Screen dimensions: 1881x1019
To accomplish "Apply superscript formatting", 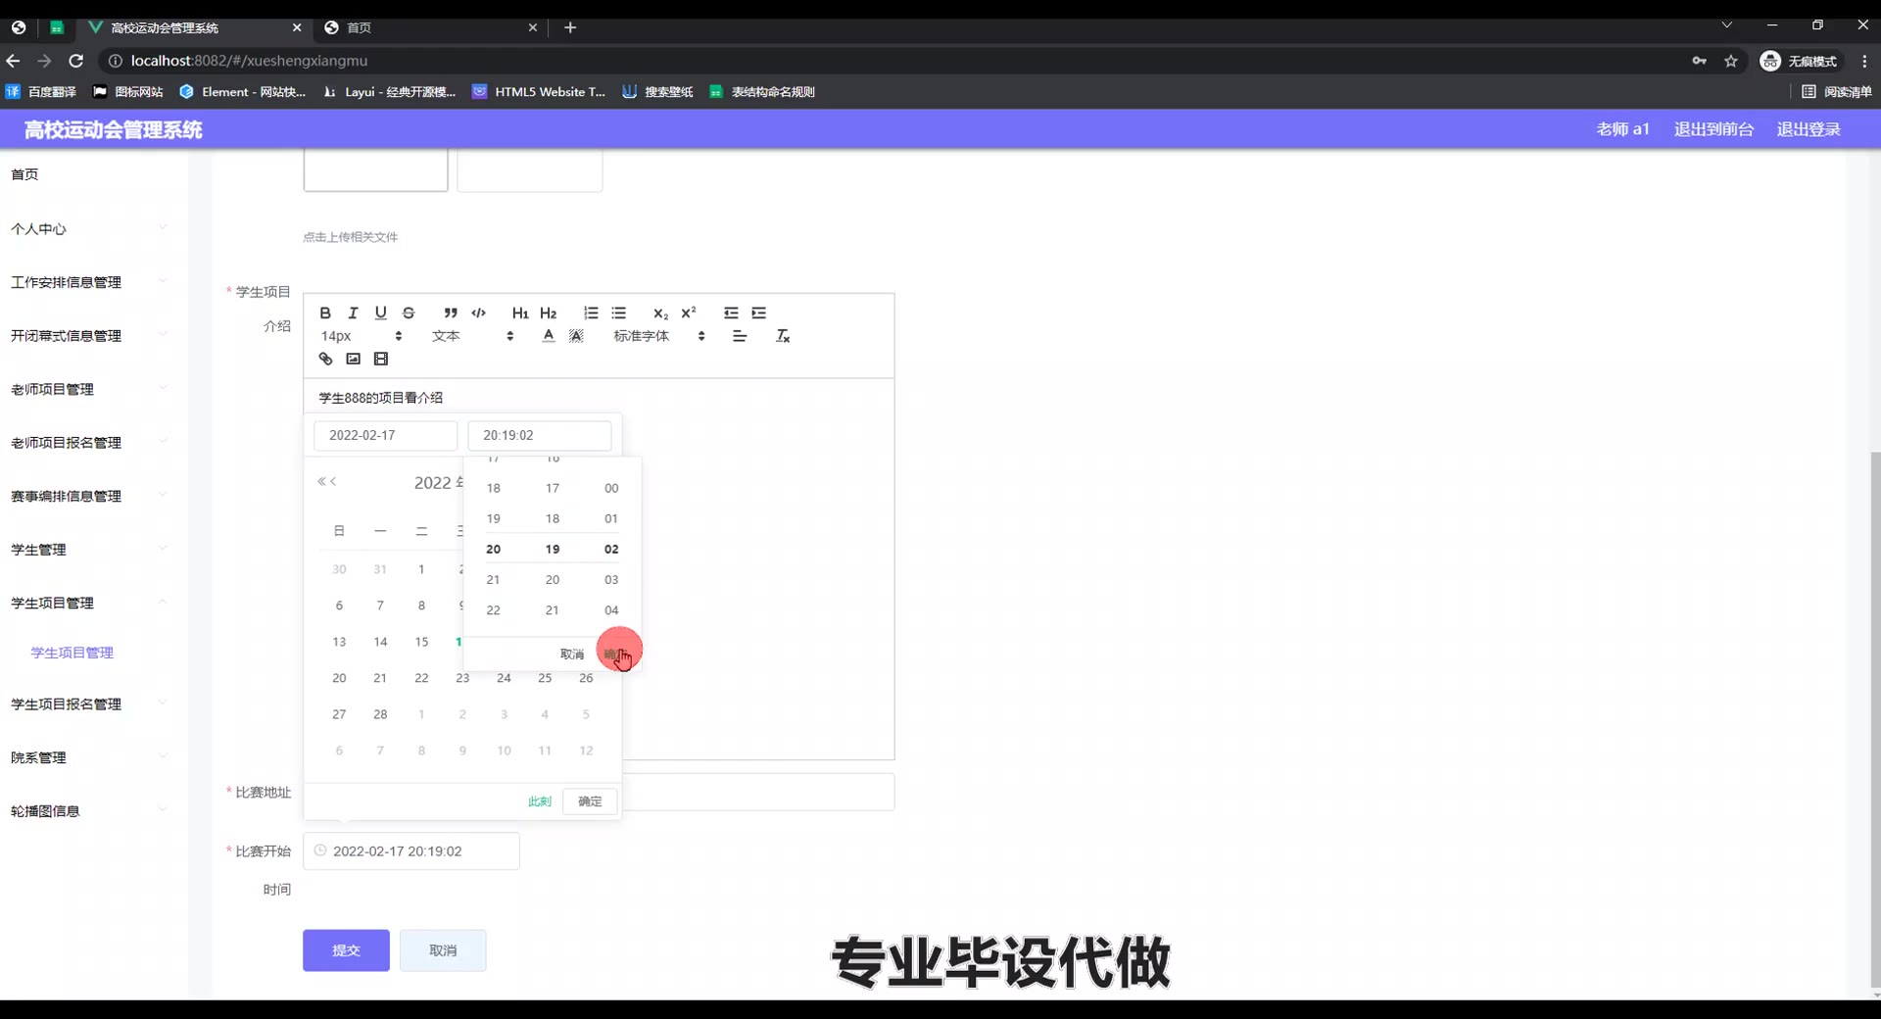I will tap(689, 313).
